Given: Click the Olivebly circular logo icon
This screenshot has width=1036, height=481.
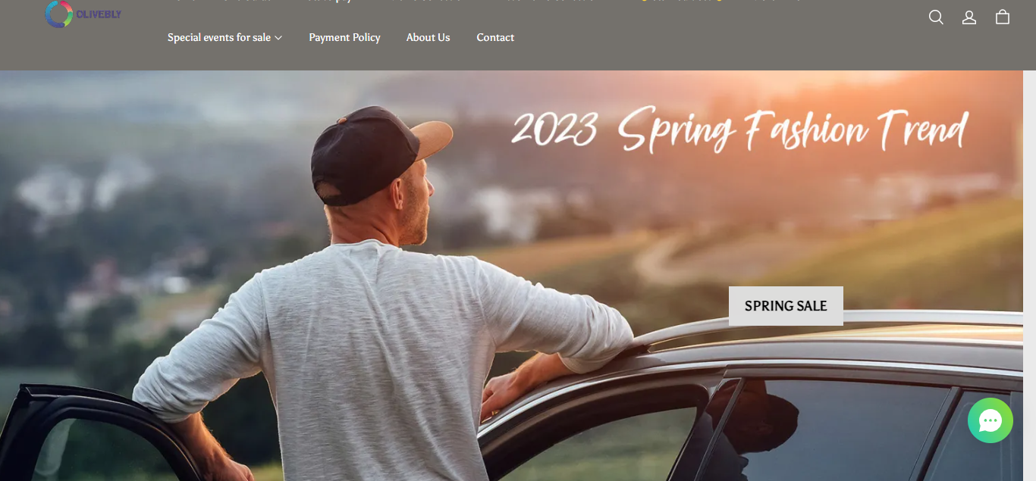Looking at the screenshot, I should coord(58,14).
